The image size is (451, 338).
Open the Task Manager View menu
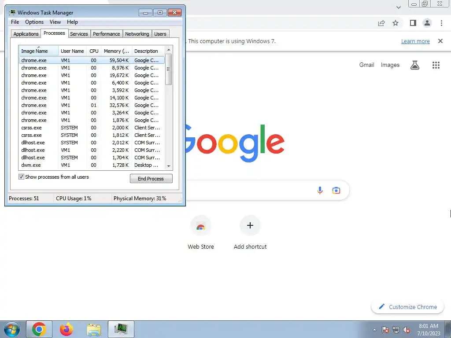click(x=55, y=22)
